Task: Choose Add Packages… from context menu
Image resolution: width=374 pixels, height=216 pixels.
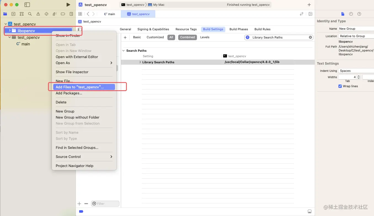Action: click(84, 93)
